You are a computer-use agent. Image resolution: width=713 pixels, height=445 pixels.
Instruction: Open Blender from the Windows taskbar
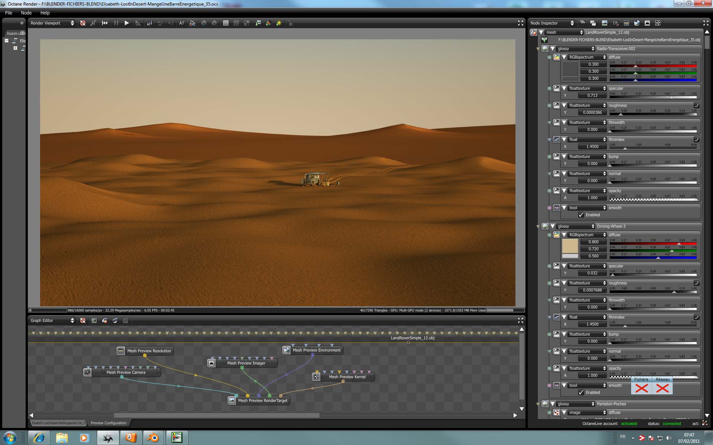tap(153, 438)
